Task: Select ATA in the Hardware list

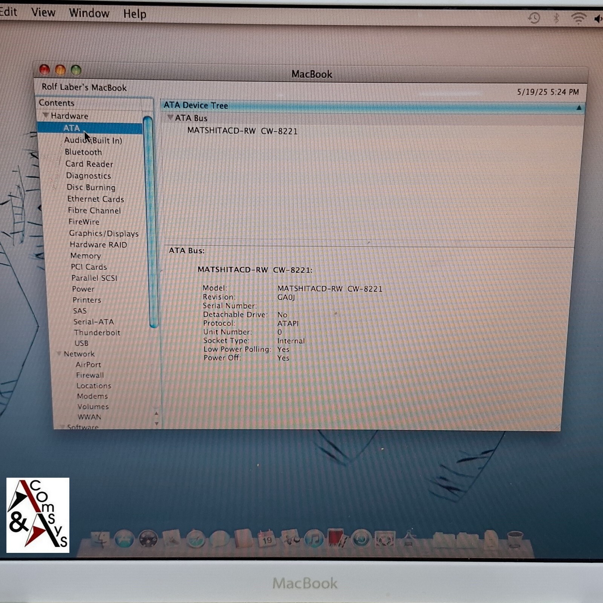Action: pos(90,128)
